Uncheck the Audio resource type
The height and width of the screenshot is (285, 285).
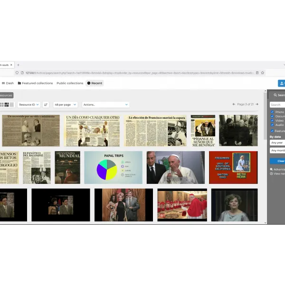[x=272, y=124]
